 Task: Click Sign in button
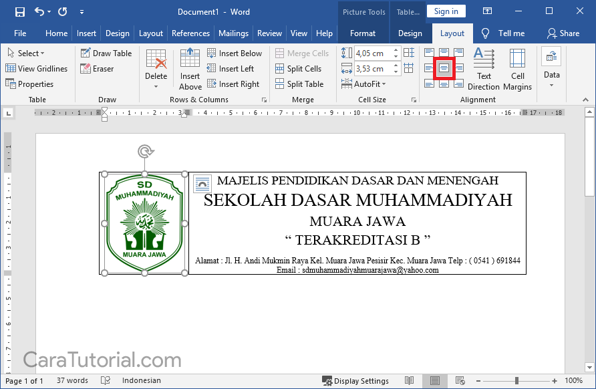tap(446, 11)
